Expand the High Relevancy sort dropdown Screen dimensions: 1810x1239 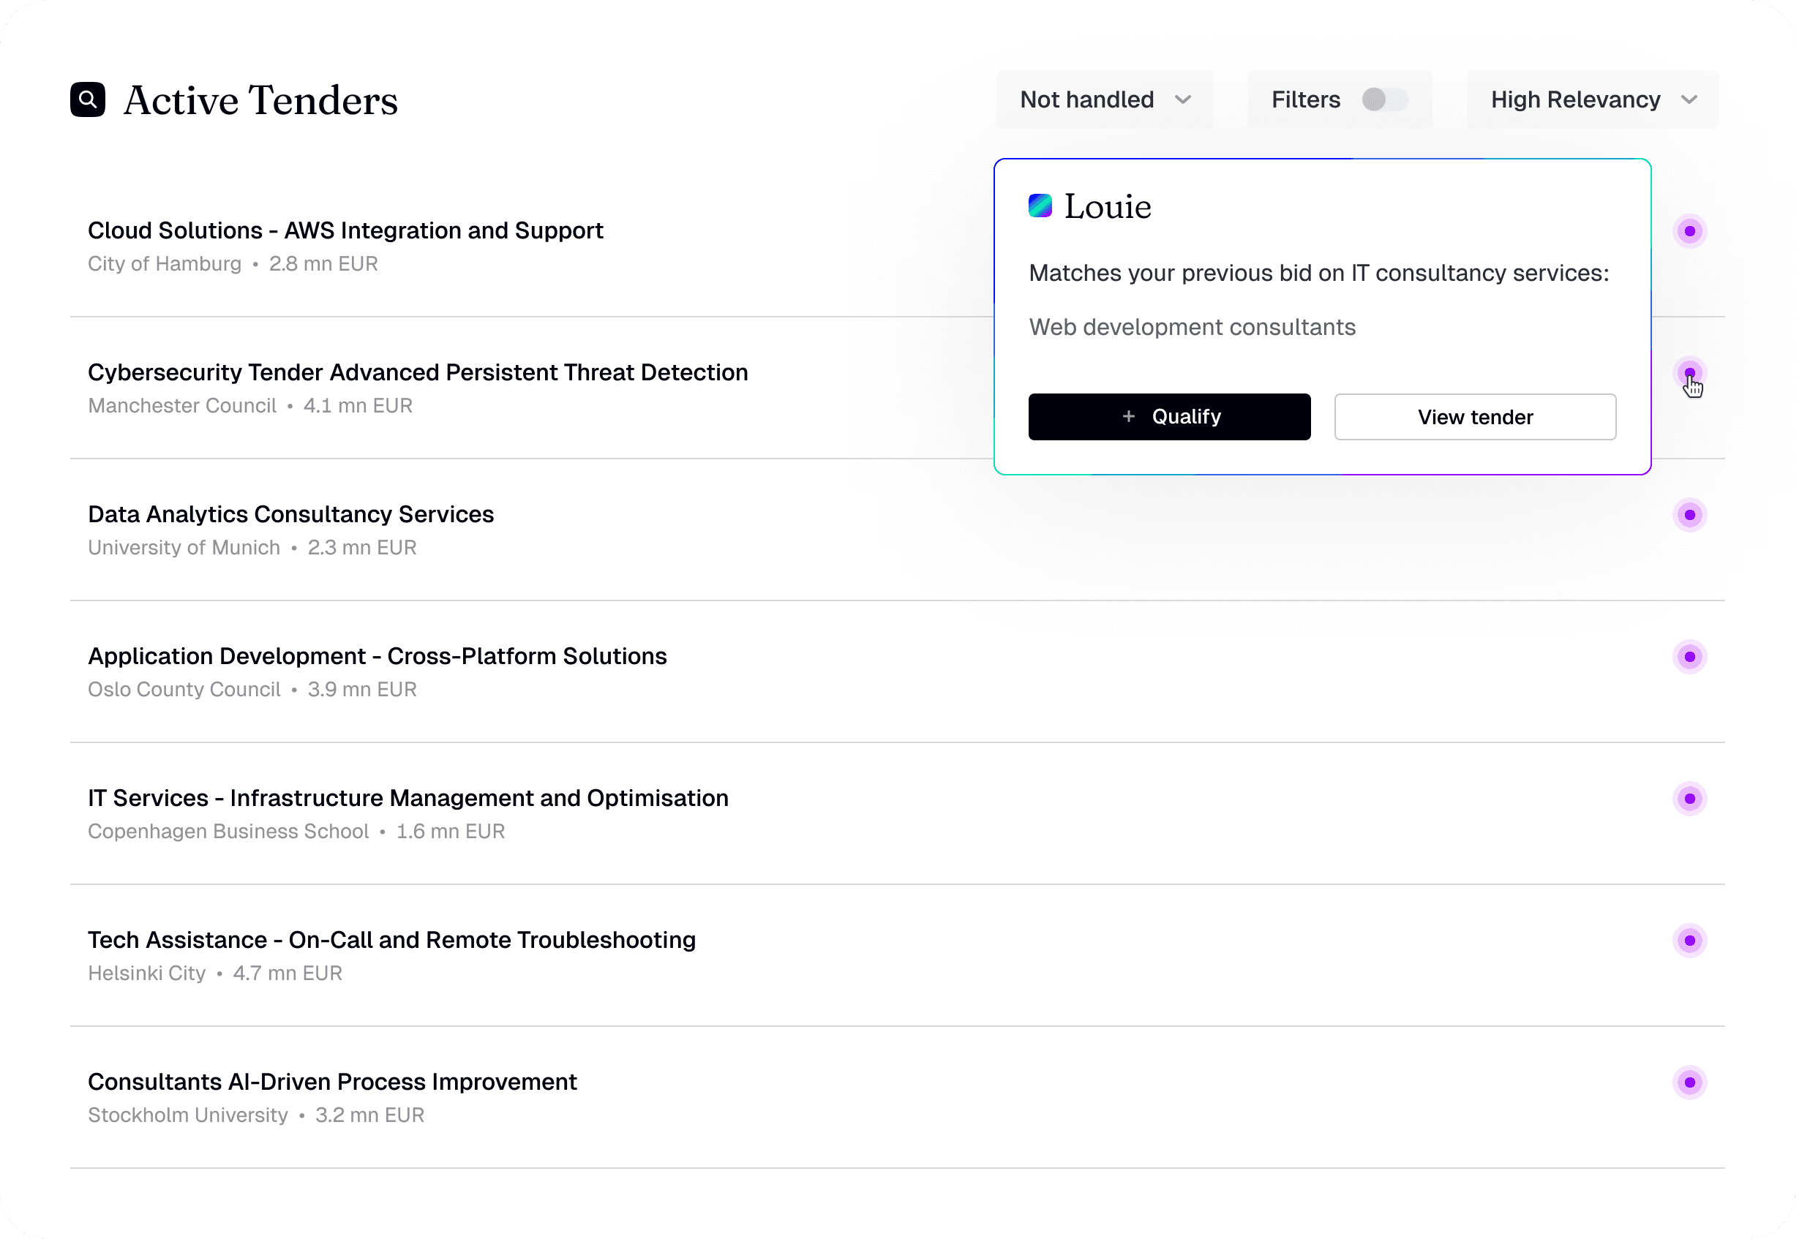click(x=1592, y=99)
